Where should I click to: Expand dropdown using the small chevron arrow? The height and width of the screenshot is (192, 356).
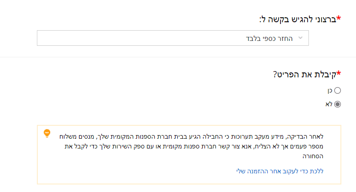pyautogui.click(x=301, y=38)
